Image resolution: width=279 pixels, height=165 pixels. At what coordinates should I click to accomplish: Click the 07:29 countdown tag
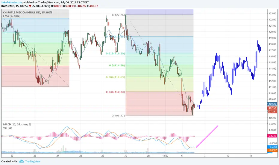click(272, 112)
